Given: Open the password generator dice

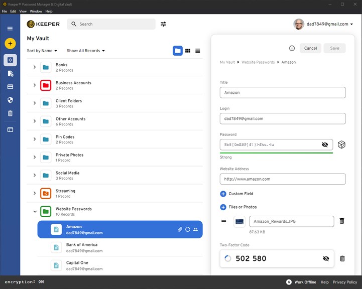Looking at the screenshot, I should point(341,144).
